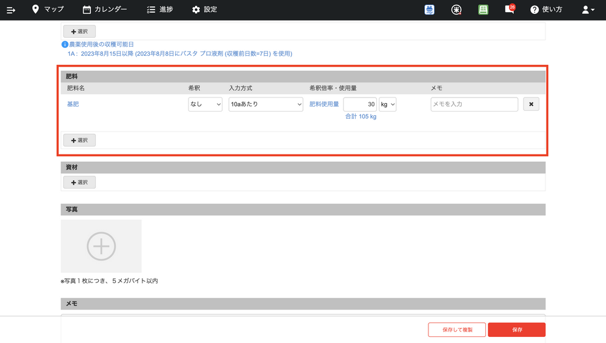Image resolution: width=606 pixels, height=343 pixels.
Task: Click the red 保存 button
Action: click(x=516, y=330)
